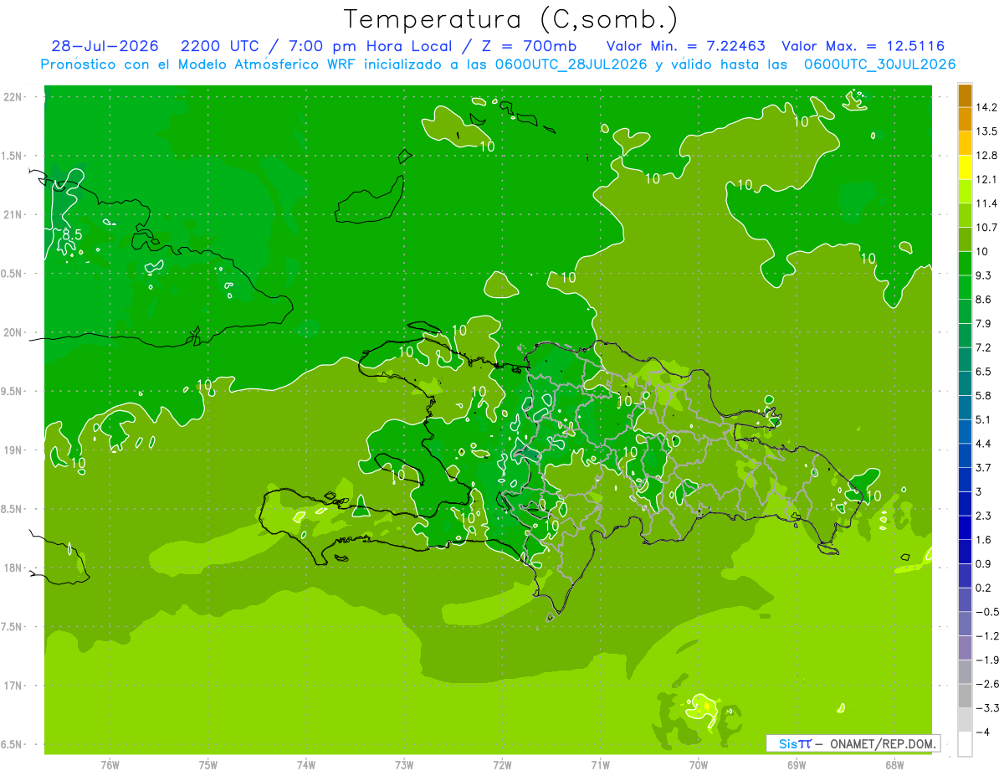This screenshot has height=776, width=1004.
Task: Click the "11.4" colorbar value
Action: [x=986, y=203]
